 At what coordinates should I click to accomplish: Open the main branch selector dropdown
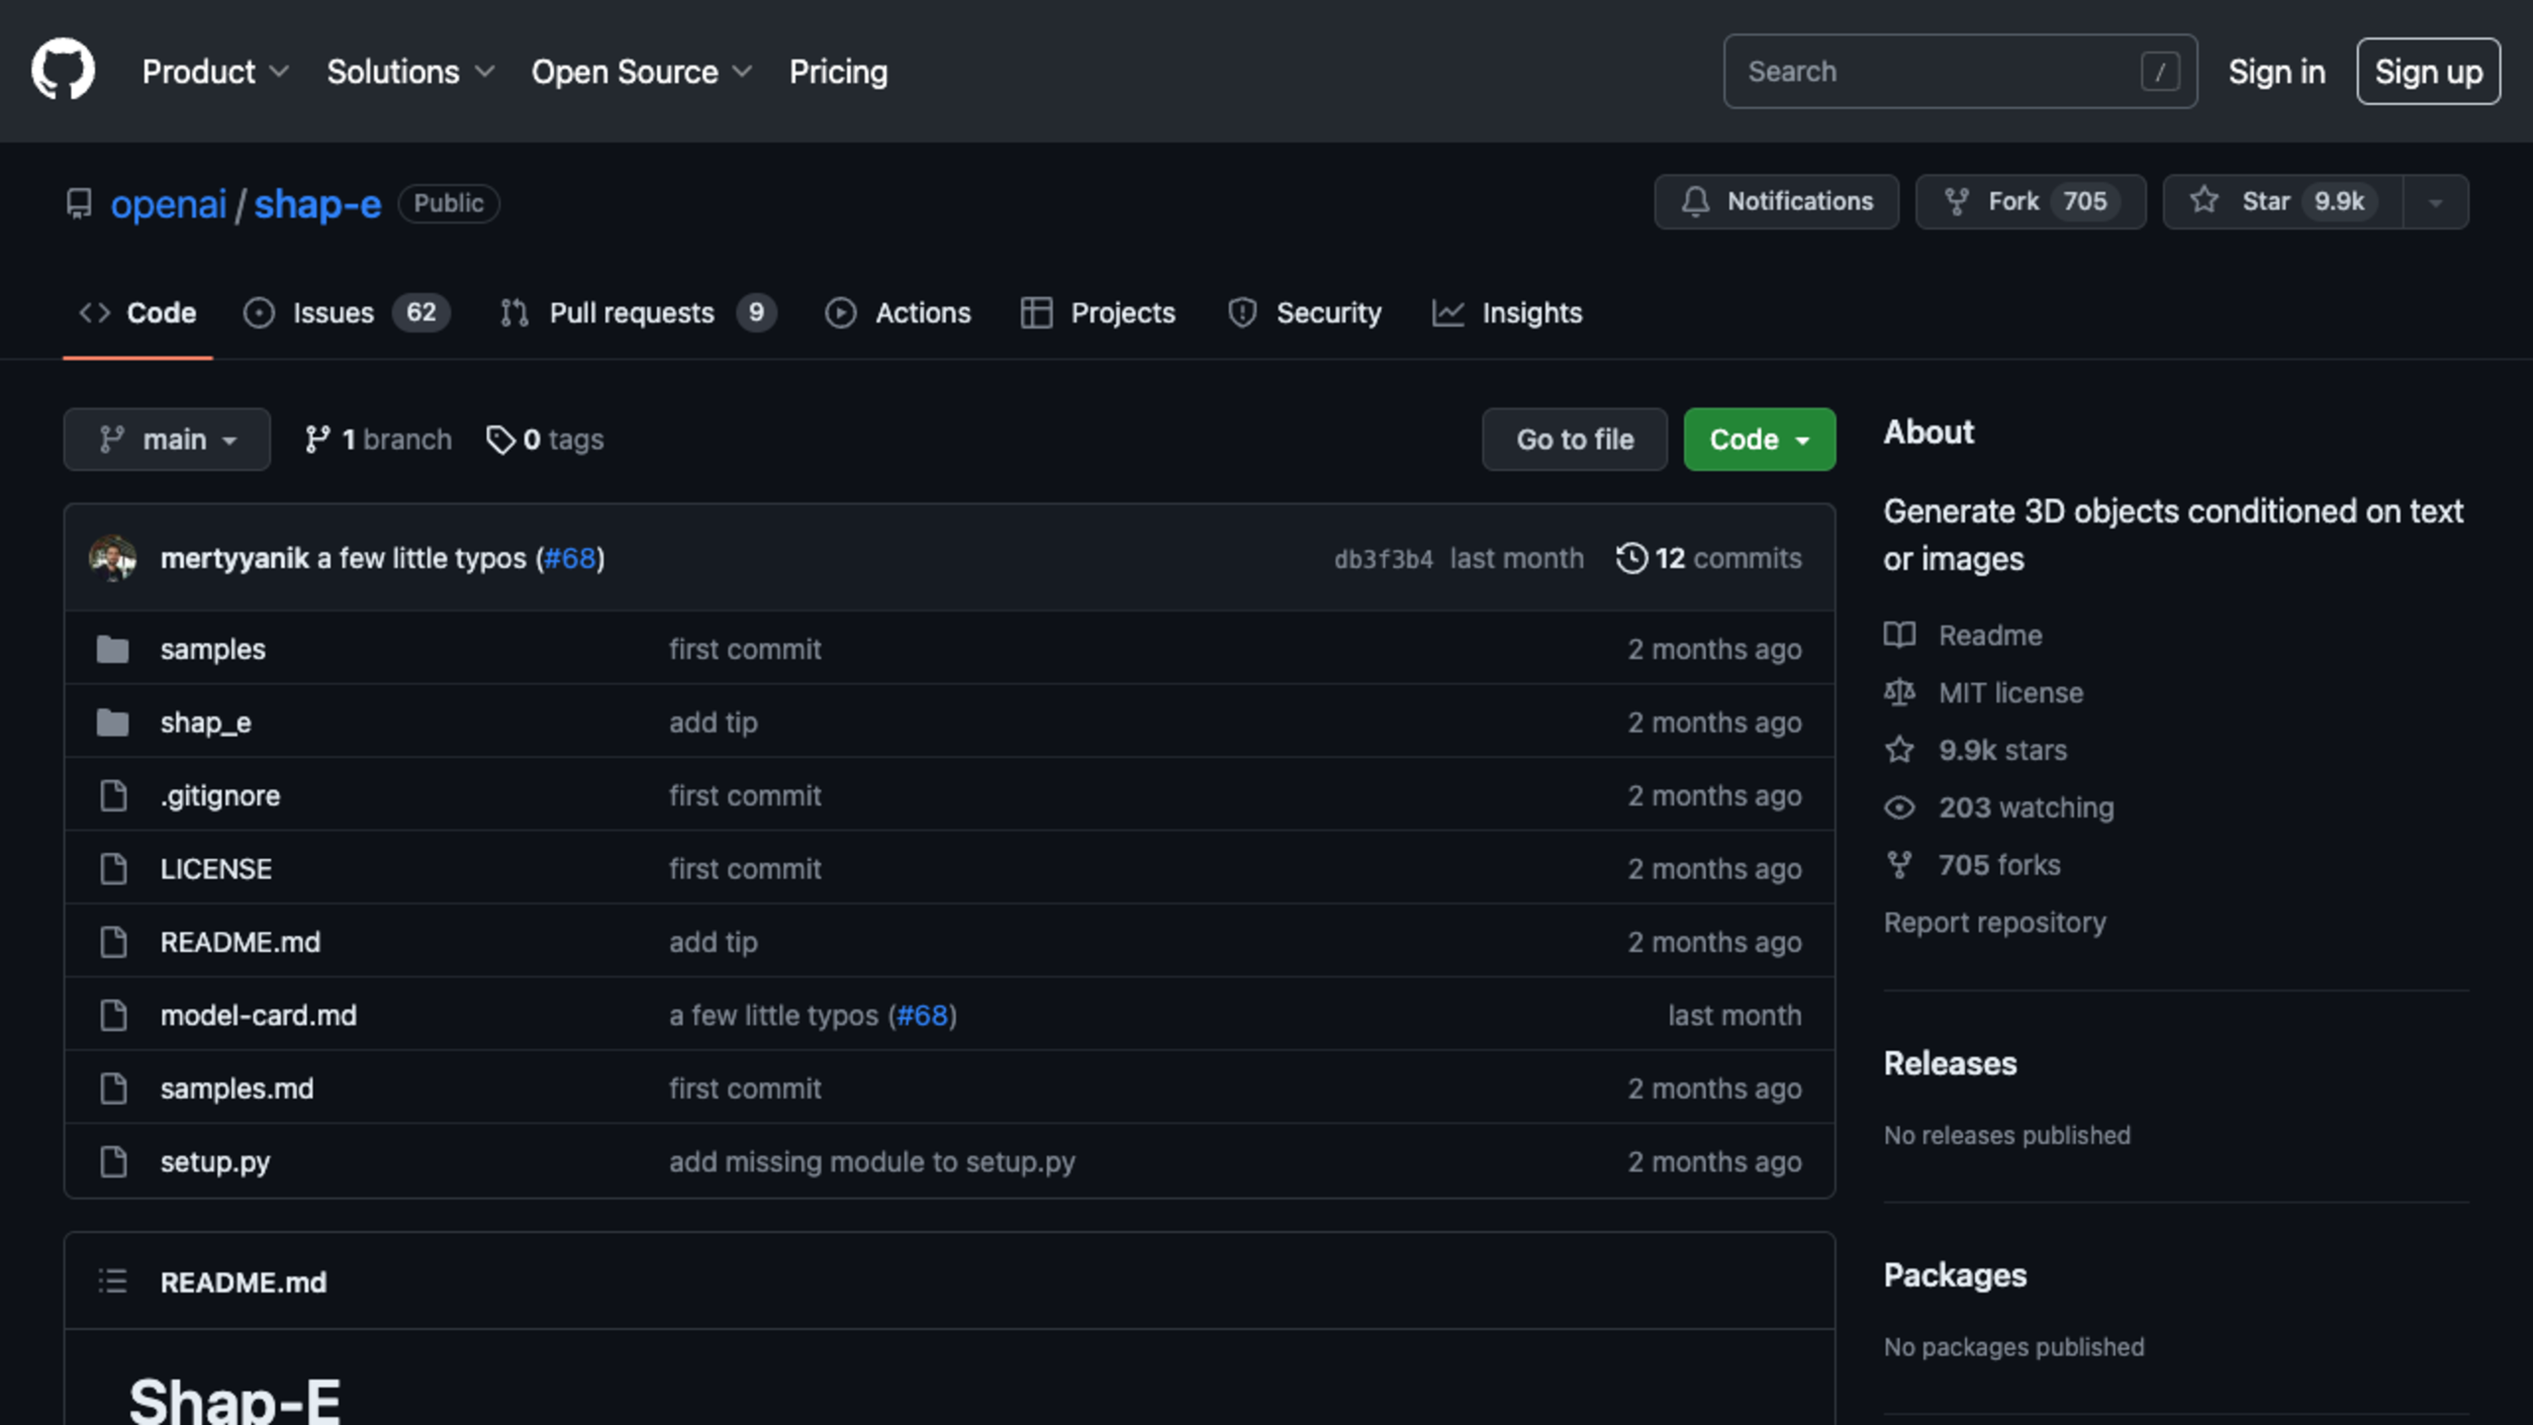[167, 439]
